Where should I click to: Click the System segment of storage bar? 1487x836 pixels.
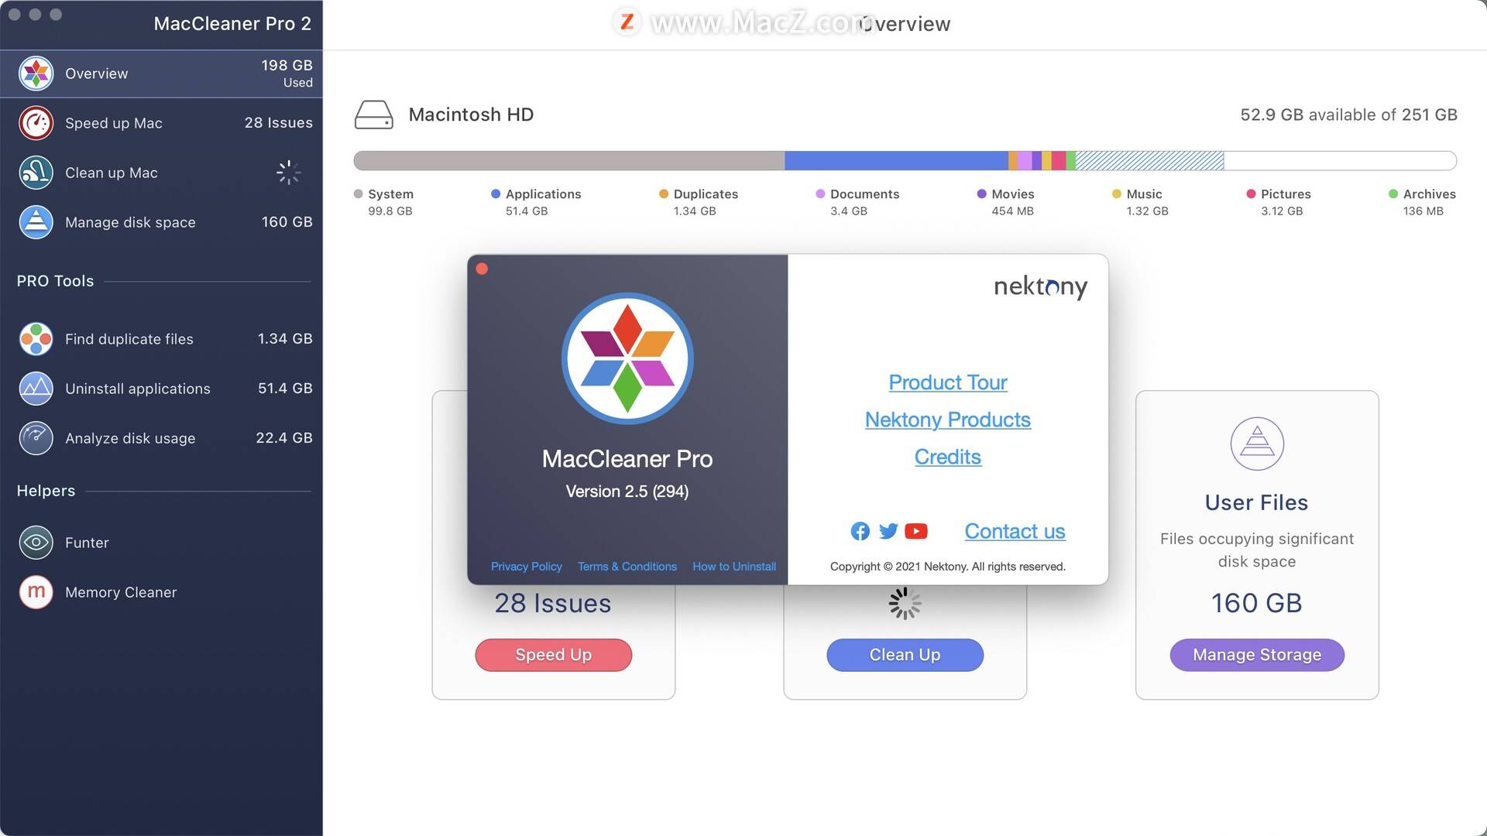[x=569, y=161]
